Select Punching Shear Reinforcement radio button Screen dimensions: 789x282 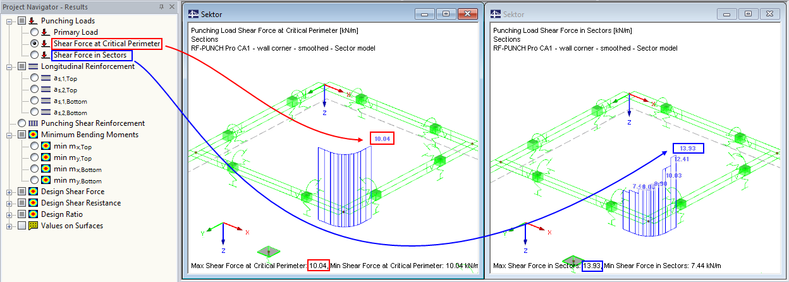pos(22,123)
